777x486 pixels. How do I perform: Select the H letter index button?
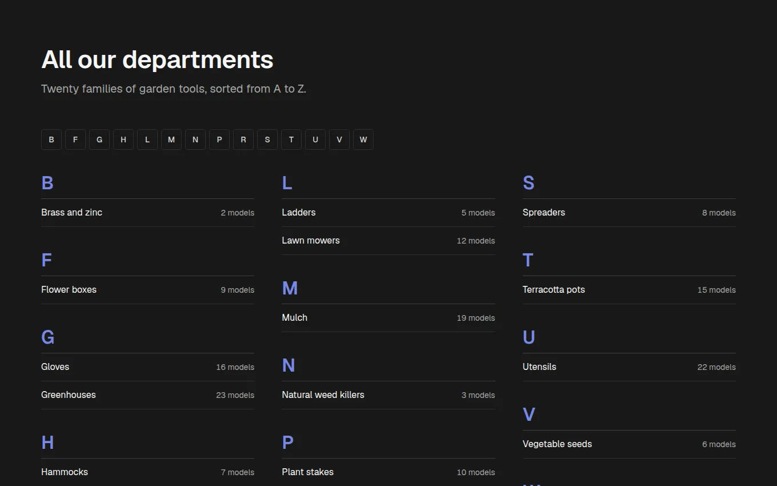[x=123, y=140]
